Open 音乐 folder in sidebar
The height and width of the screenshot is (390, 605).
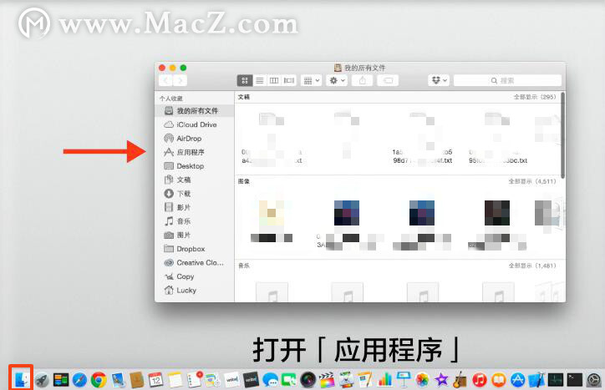click(x=177, y=221)
